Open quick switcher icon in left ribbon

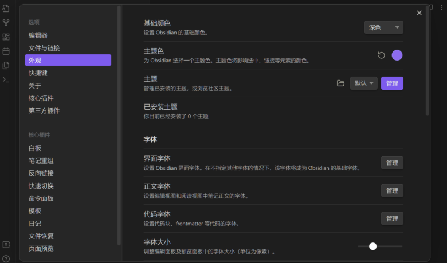coord(6,9)
